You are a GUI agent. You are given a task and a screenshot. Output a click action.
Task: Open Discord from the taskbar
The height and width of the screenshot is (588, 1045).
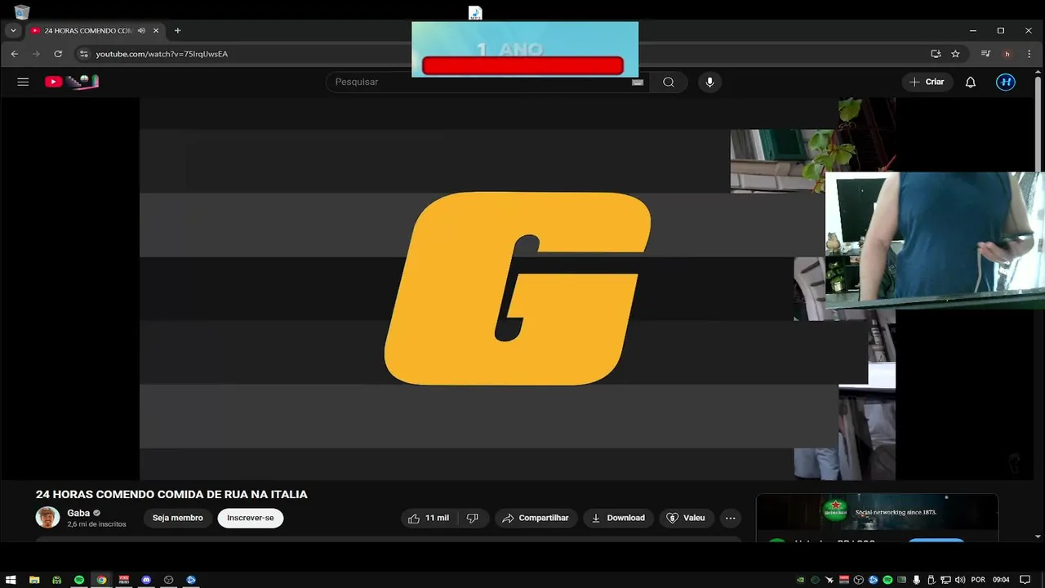click(146, 580)
